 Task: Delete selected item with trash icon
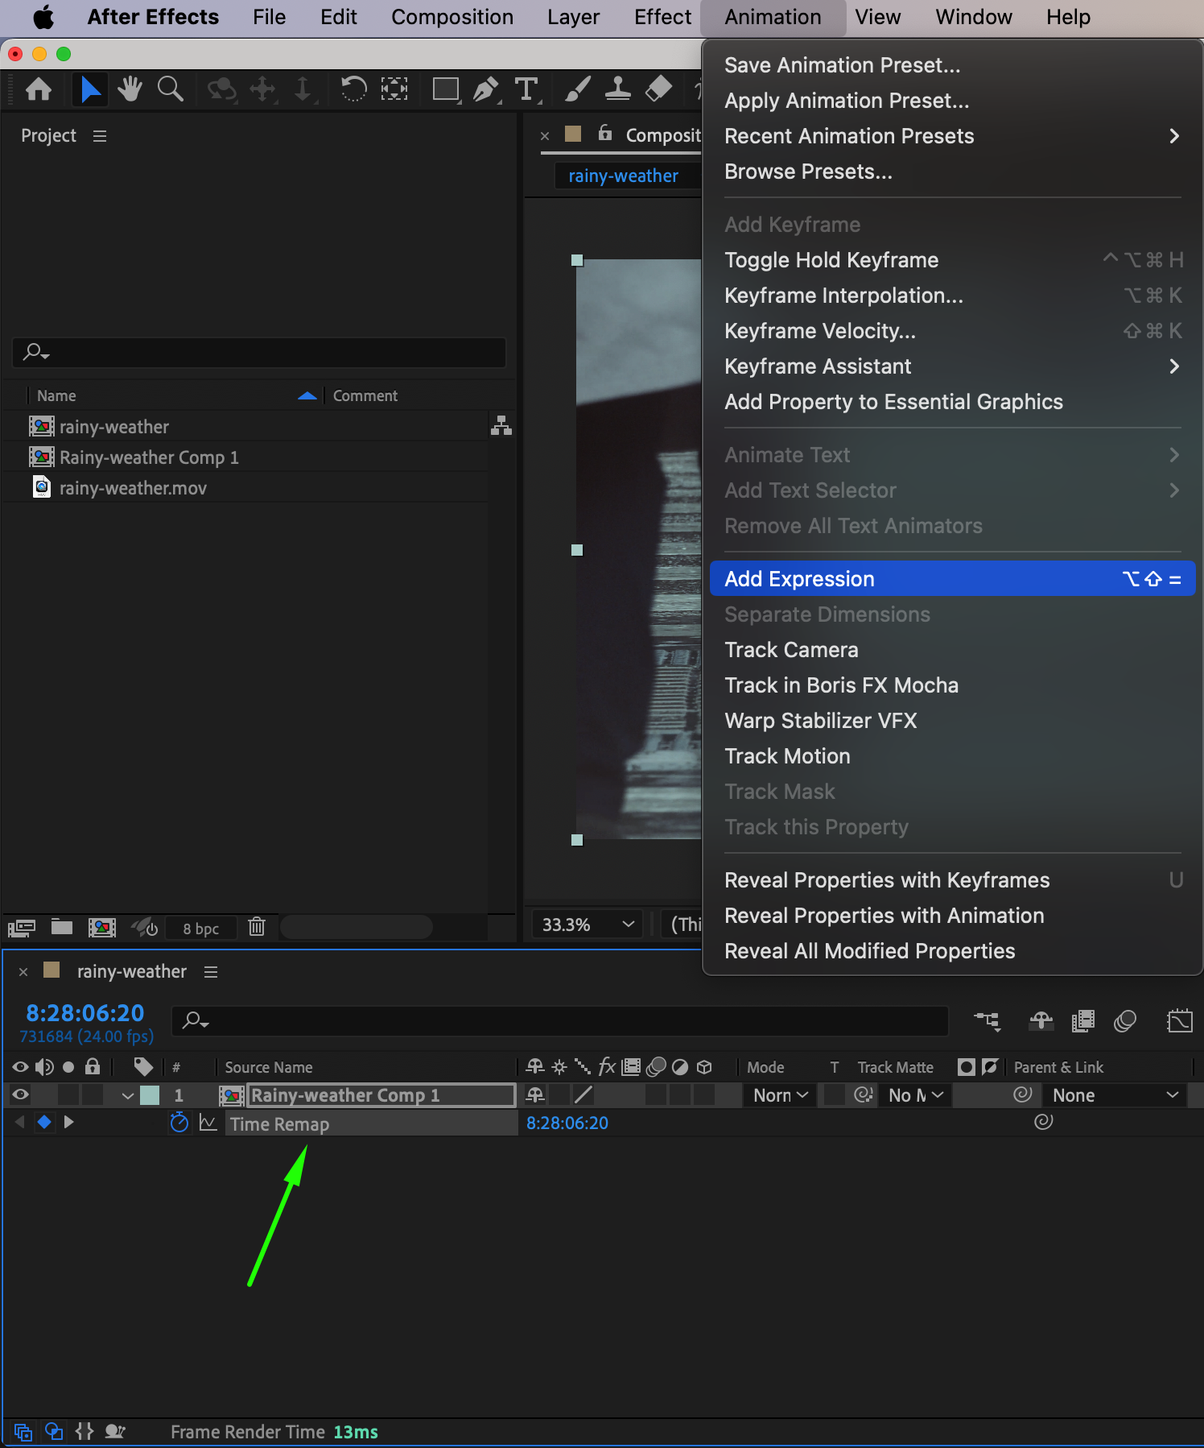[257, 927]
